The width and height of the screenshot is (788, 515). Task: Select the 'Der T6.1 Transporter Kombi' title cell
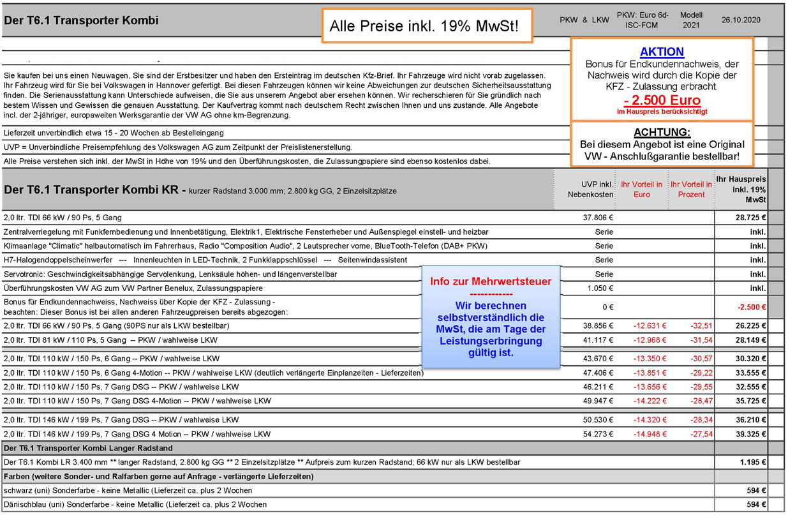click(82, 20)
